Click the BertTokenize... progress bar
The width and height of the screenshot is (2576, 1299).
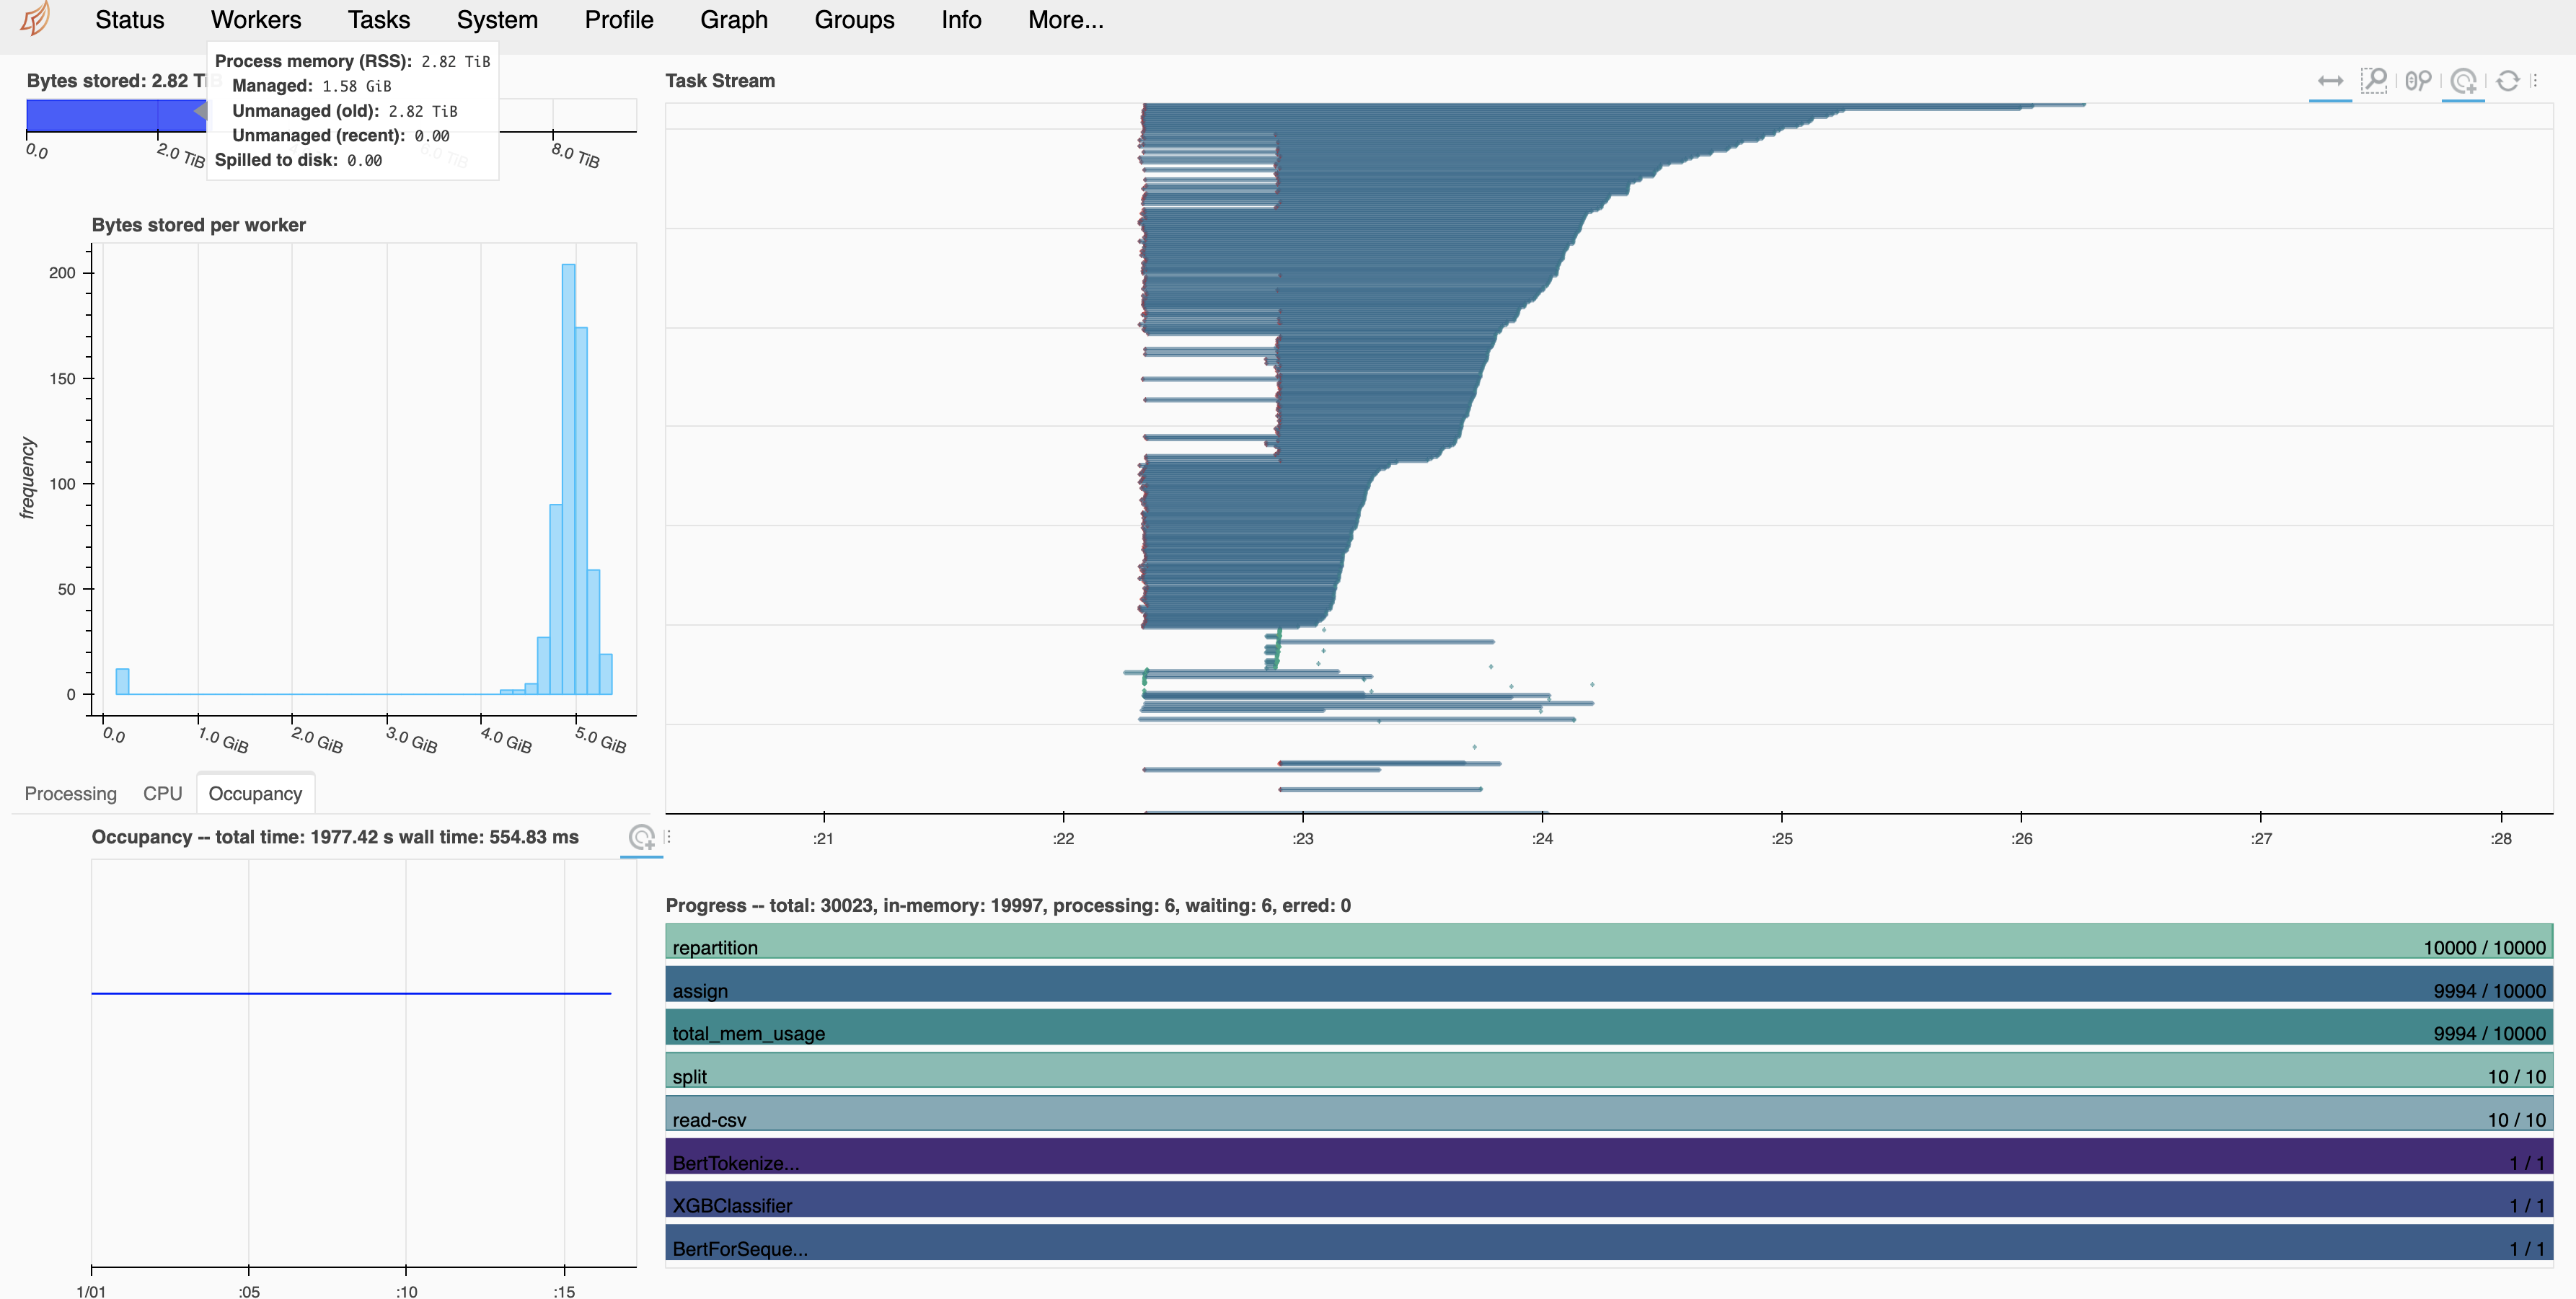tap(1609, 1156)
